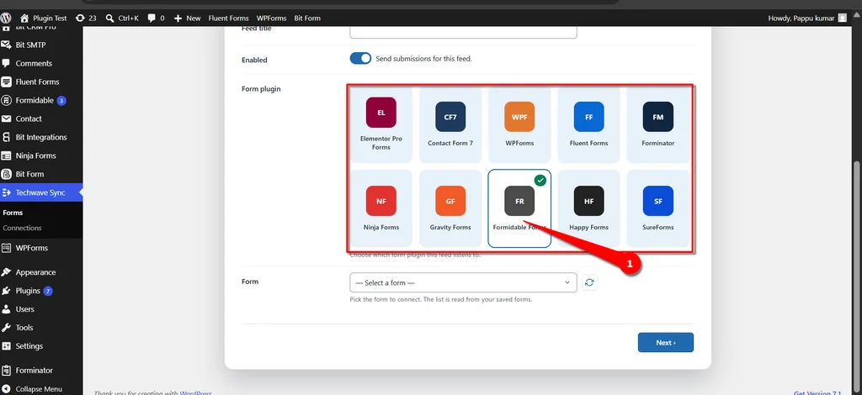Open Tools in the sidebar
This screenshot has width=862, height=395.
pyautogui.click(x=41, y=328)
